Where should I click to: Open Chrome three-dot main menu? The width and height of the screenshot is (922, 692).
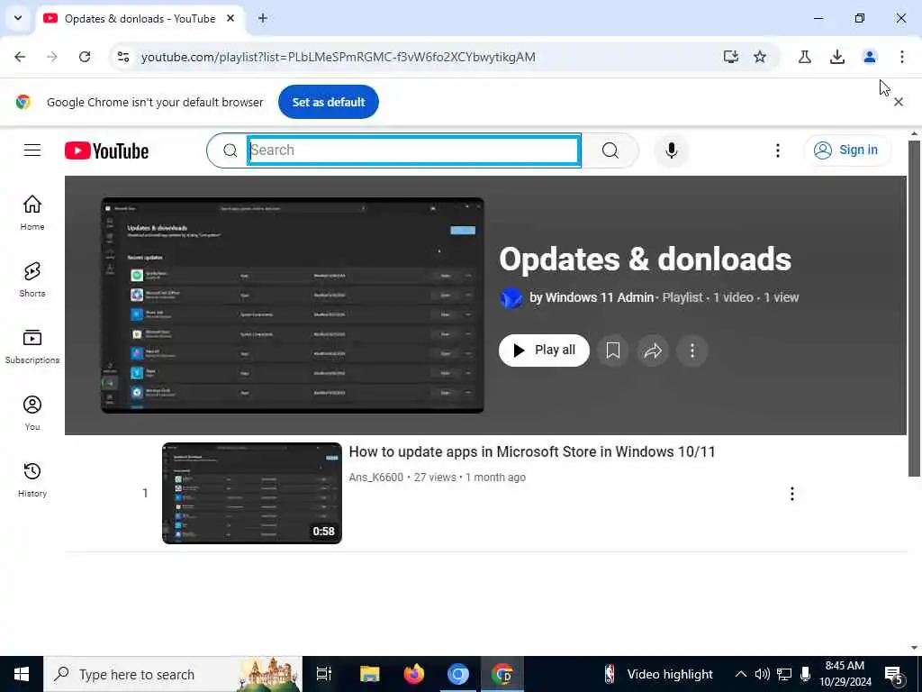901,57
